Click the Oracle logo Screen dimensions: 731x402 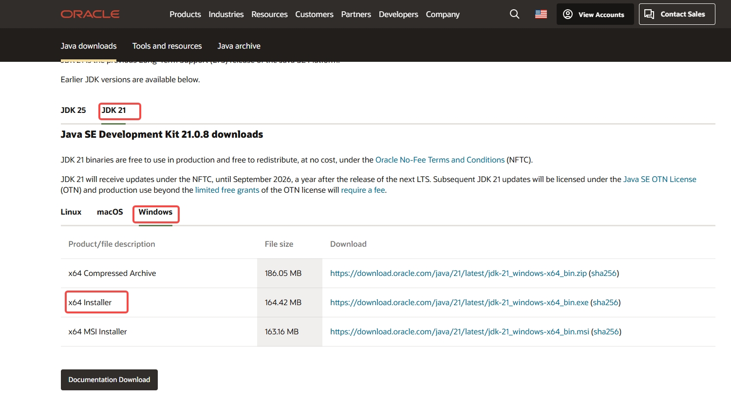[90, 14]
